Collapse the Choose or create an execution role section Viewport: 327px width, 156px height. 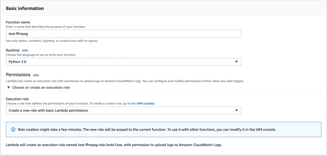point(39,88)
